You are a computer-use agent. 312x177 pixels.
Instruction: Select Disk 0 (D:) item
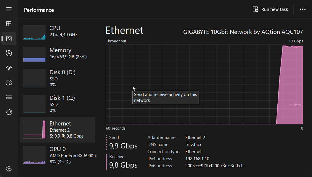click(x=57, y=78)
